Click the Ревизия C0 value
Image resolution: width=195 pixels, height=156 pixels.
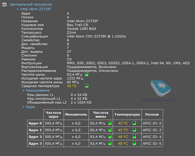click(x=69, y=59)
